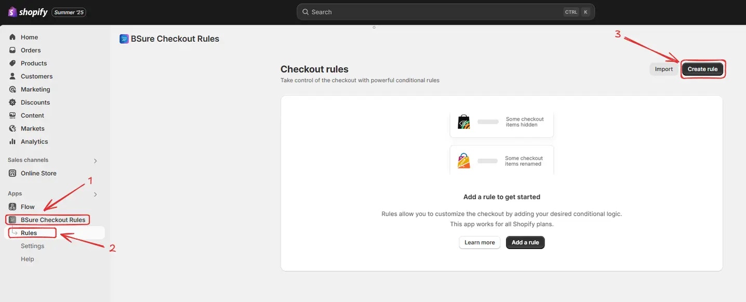Open Analytics via the bar chart icon
Screen dimensions: 746x302
click(12, 141)
